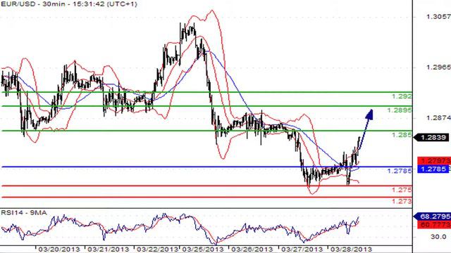Image resolution: width=451 pixels, height=253 pixels.
Task: Click the red 1.2797 price tag
Action: (435, 161)
